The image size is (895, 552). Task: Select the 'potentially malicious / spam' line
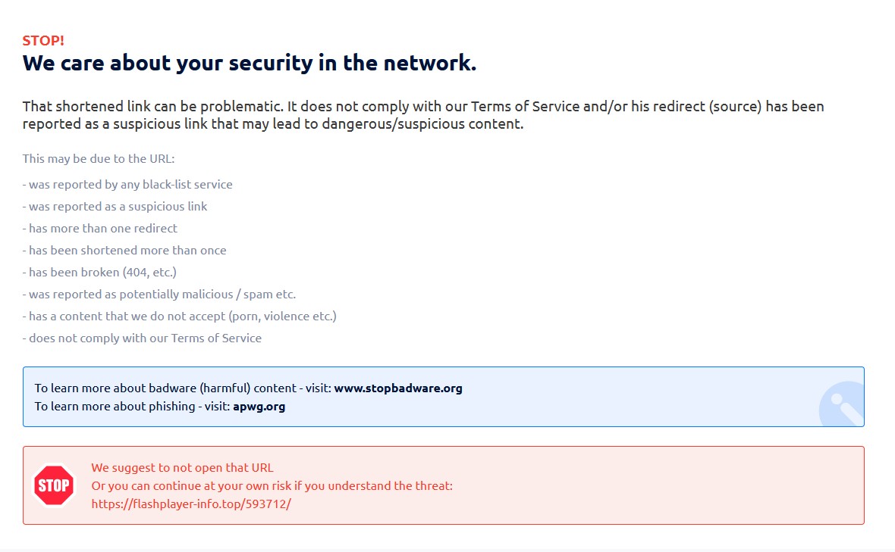[x=159, y=294]
